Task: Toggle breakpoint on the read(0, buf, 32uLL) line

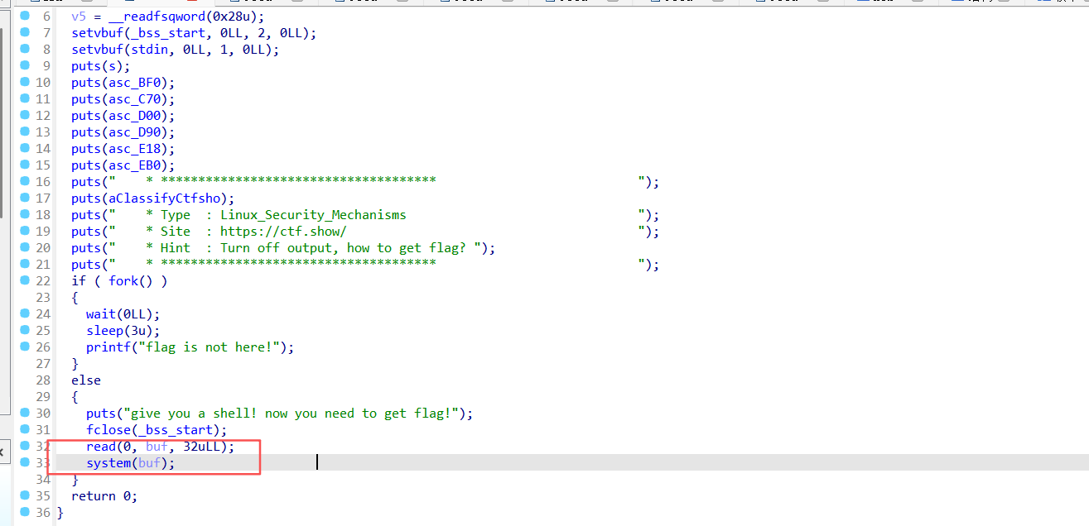Action: click(x=25, y=446)
